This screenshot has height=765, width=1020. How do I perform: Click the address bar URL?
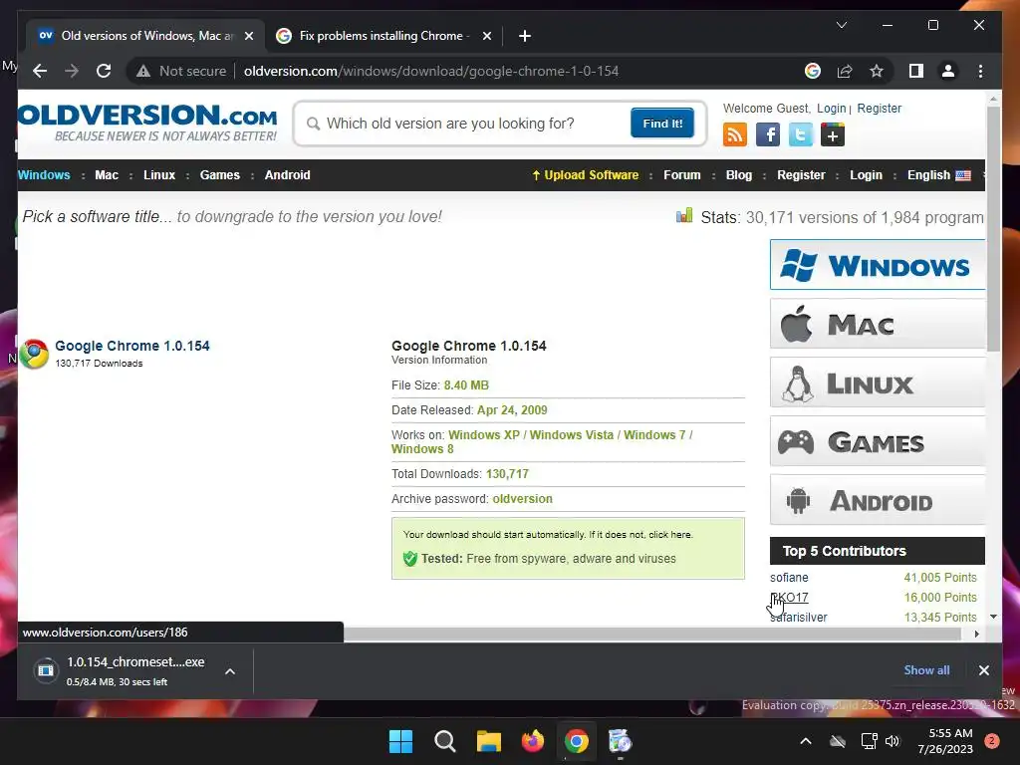point(430,71)
